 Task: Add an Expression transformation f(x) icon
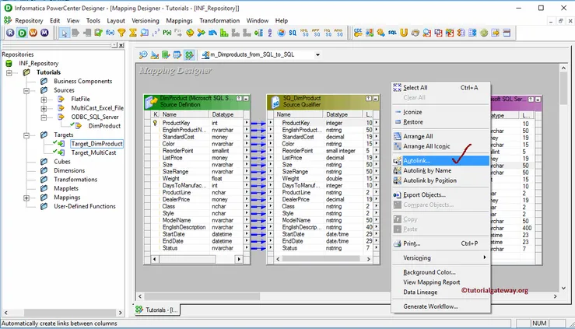tap(110, 33)
